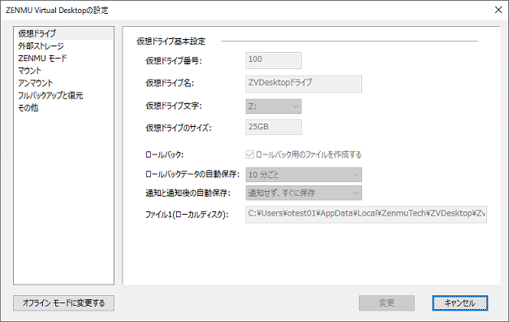Click the 仮想ドライブ文字: label

coord(174,106)
